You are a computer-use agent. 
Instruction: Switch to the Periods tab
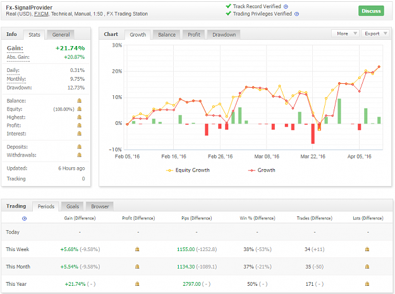tap(46, 206)
